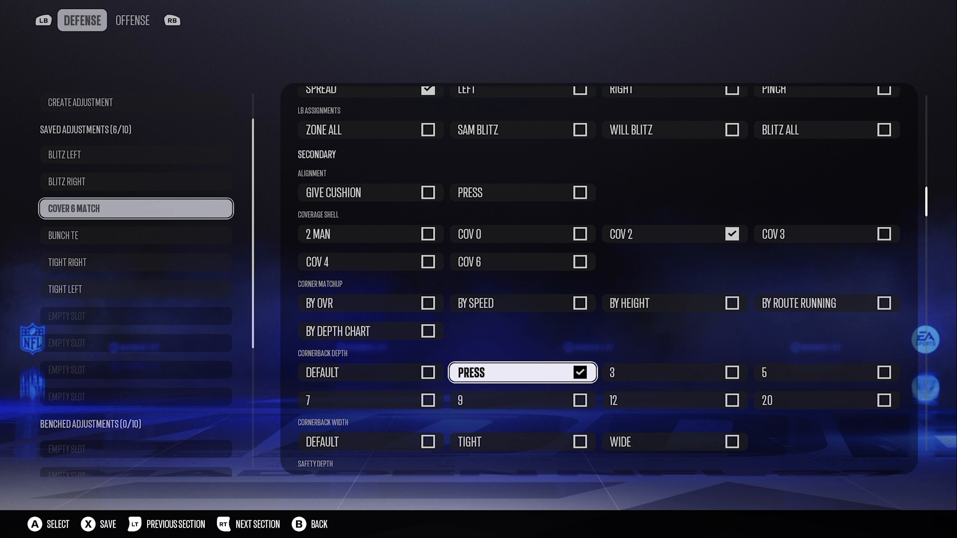The width and height of the screenshot is (957, 538).
Task: Set corner matchup By Speed
Action: click(522, 303)
